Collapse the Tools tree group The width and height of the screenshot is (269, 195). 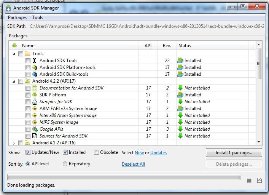click(14, 54)
